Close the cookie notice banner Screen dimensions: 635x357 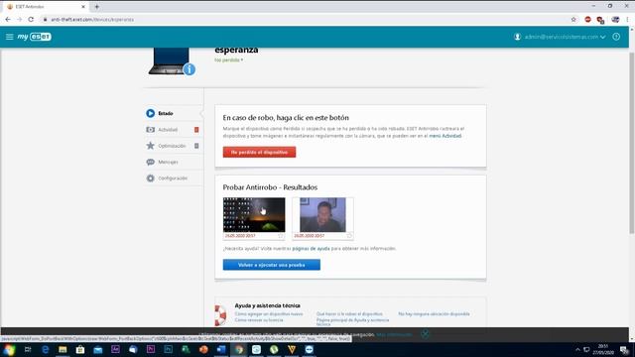click(425, 334)
